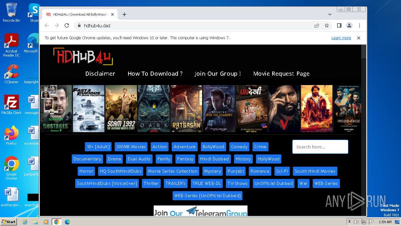Open Breathe Into the Shadows poster

coord(219,109)
